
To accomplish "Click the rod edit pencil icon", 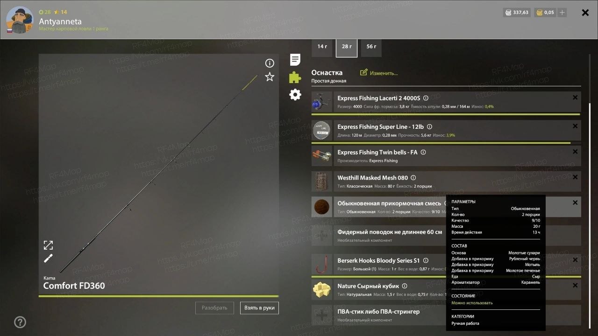I will 48,259.
